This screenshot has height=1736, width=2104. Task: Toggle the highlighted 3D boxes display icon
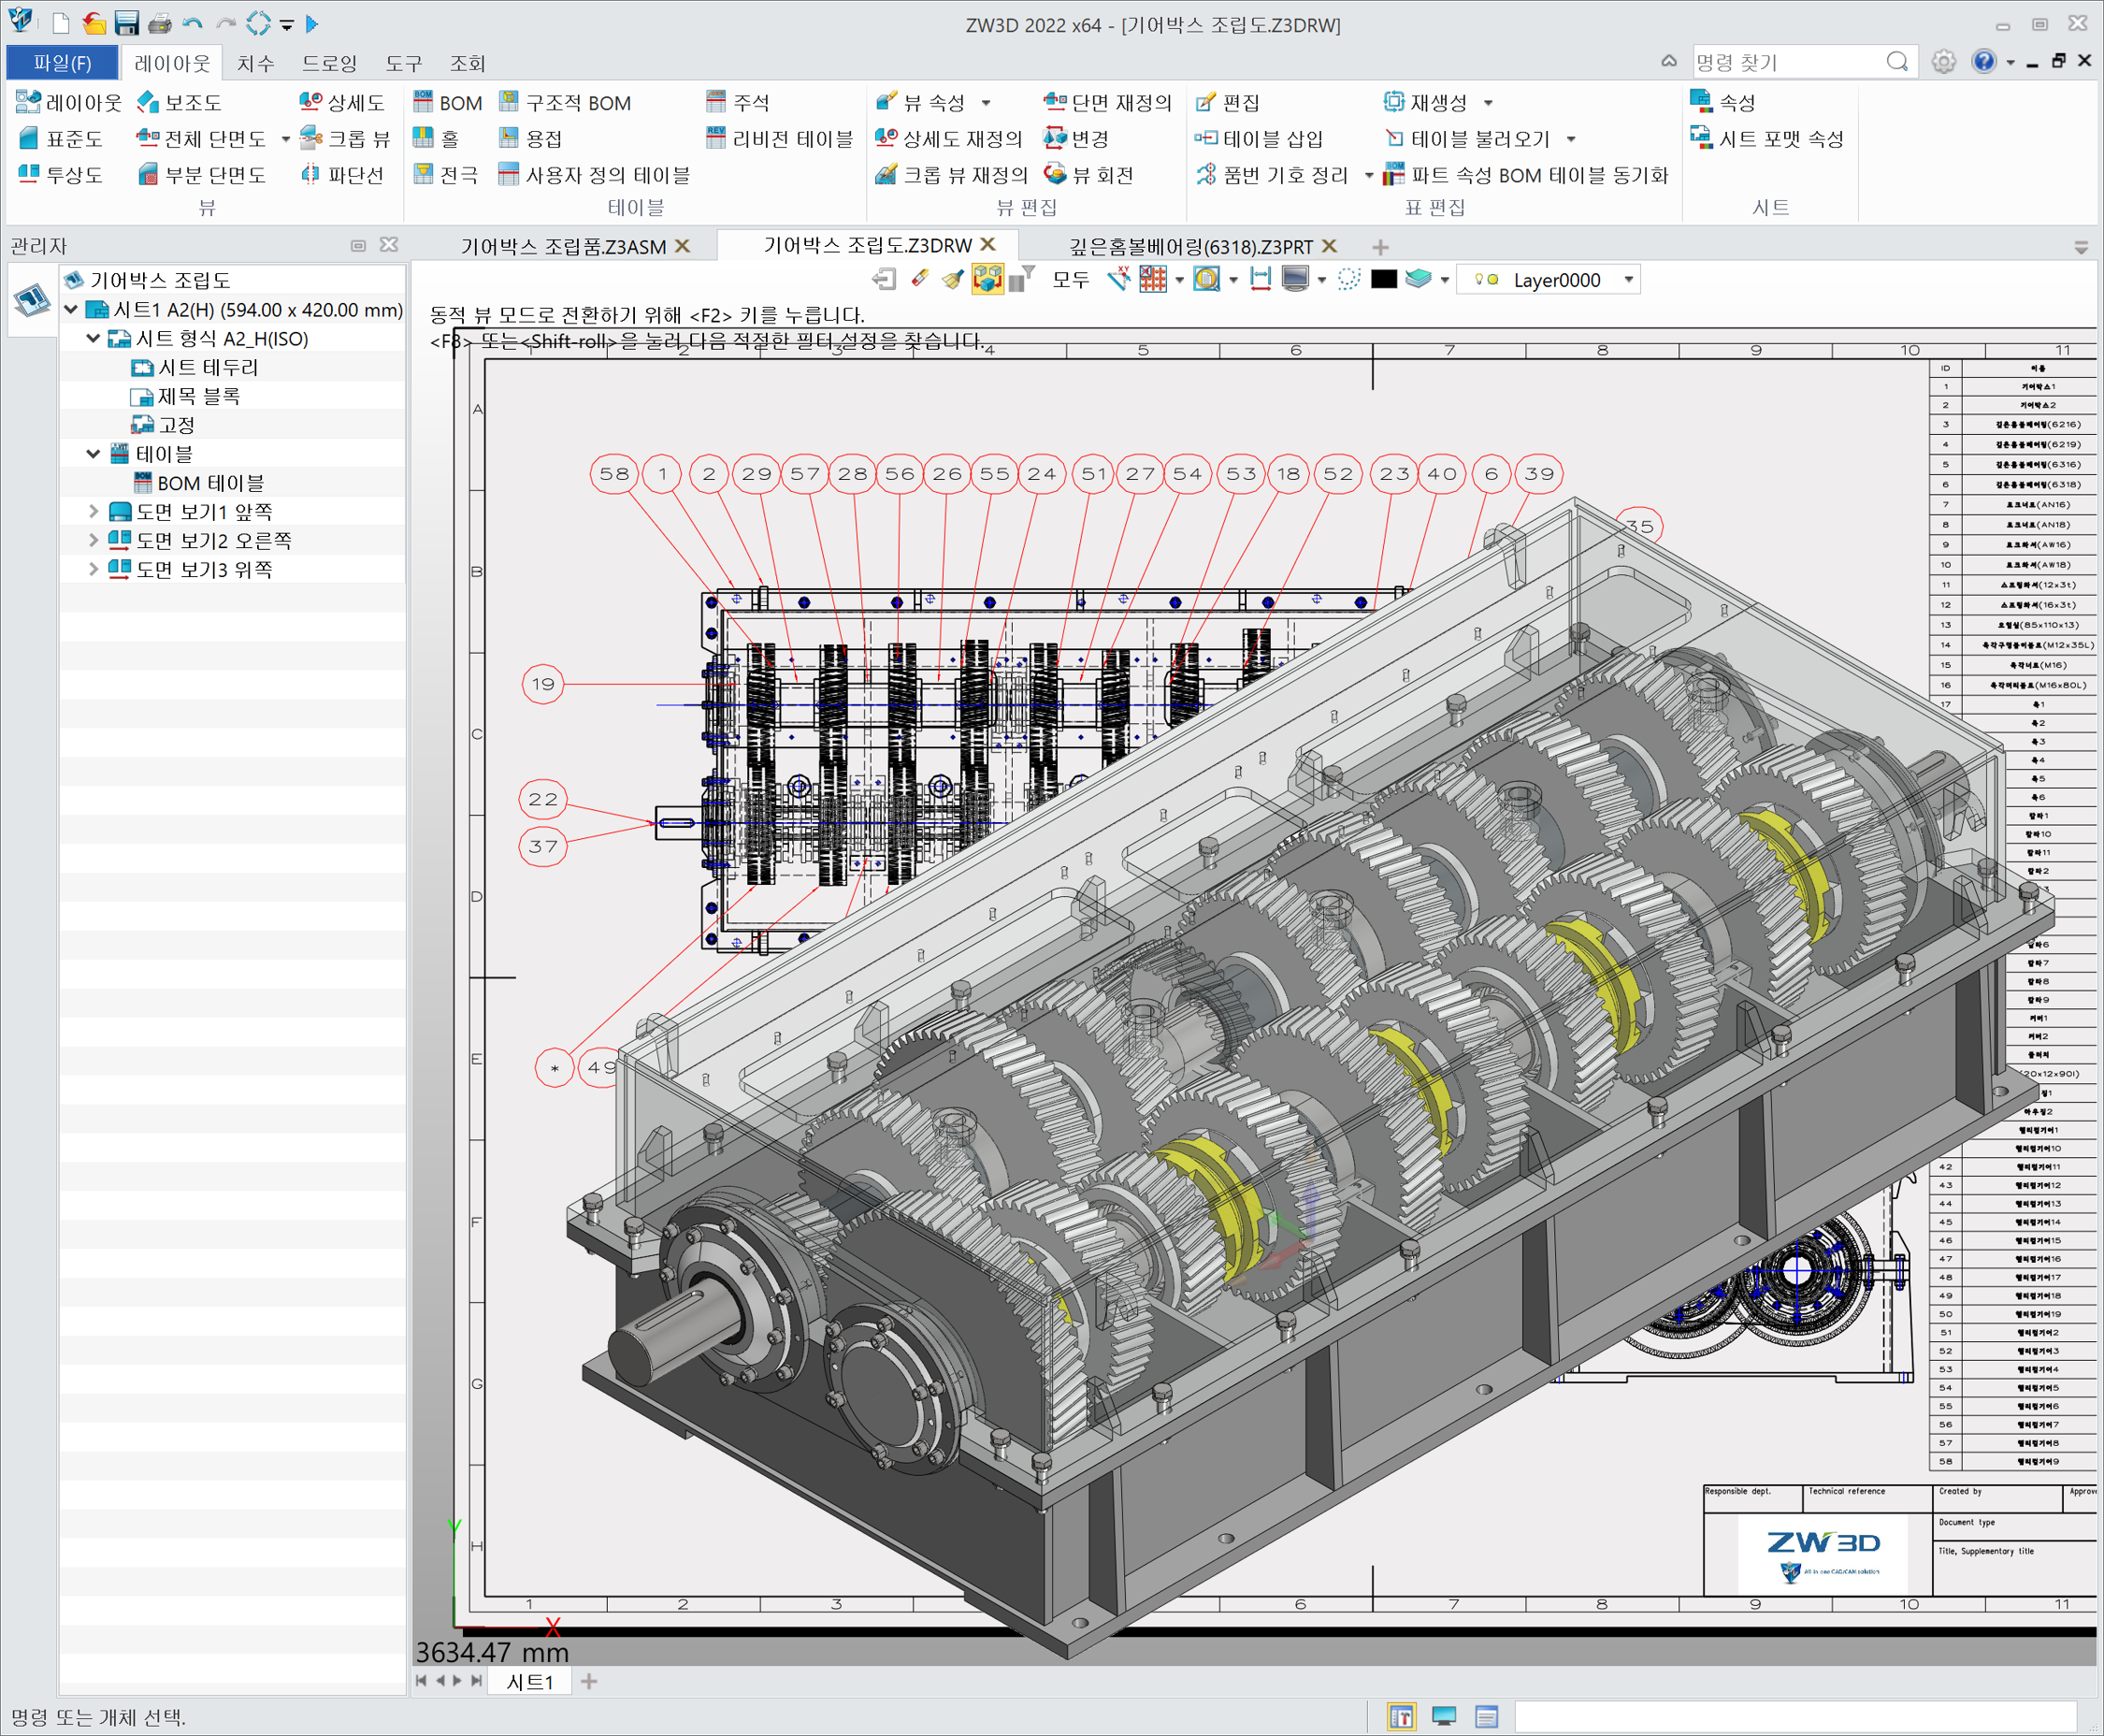pyautogui.click(x=987, y=280)
